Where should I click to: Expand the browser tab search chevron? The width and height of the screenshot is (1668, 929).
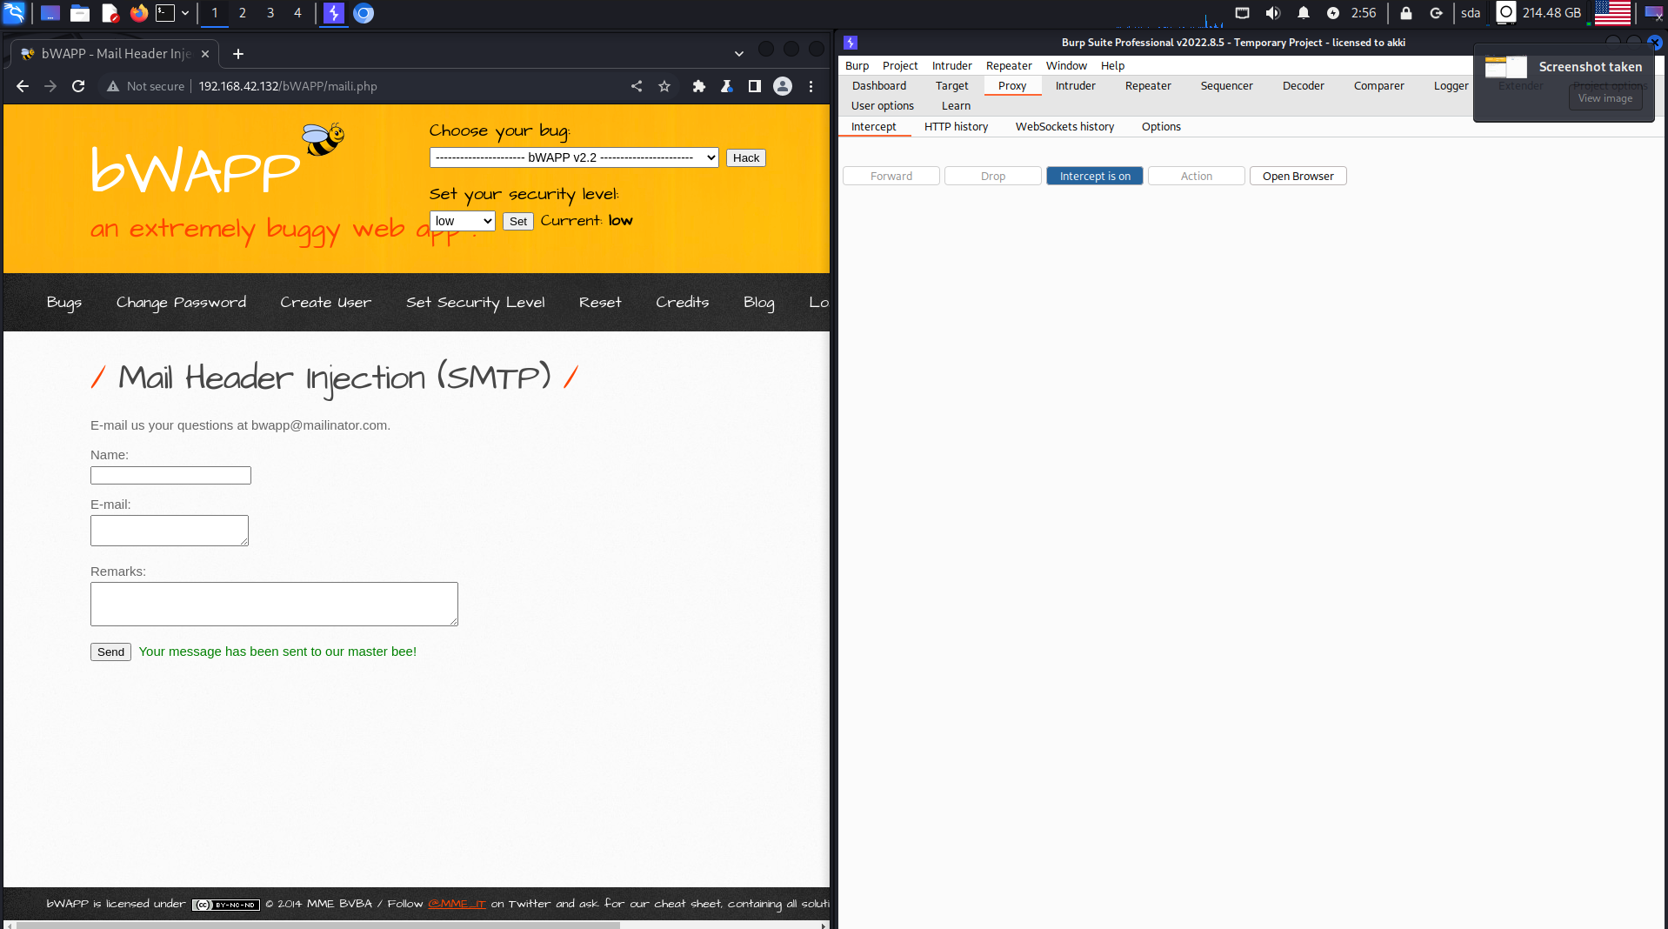coord(738,54)
